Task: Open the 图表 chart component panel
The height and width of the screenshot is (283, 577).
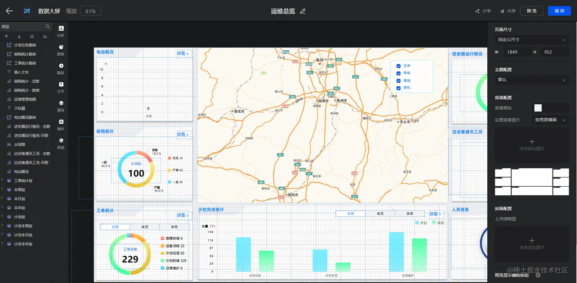Action: (61, 50)
